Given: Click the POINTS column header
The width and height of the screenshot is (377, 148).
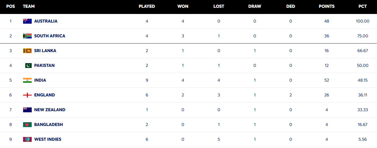Looking at the screenshot, I should tap(327, 6).
